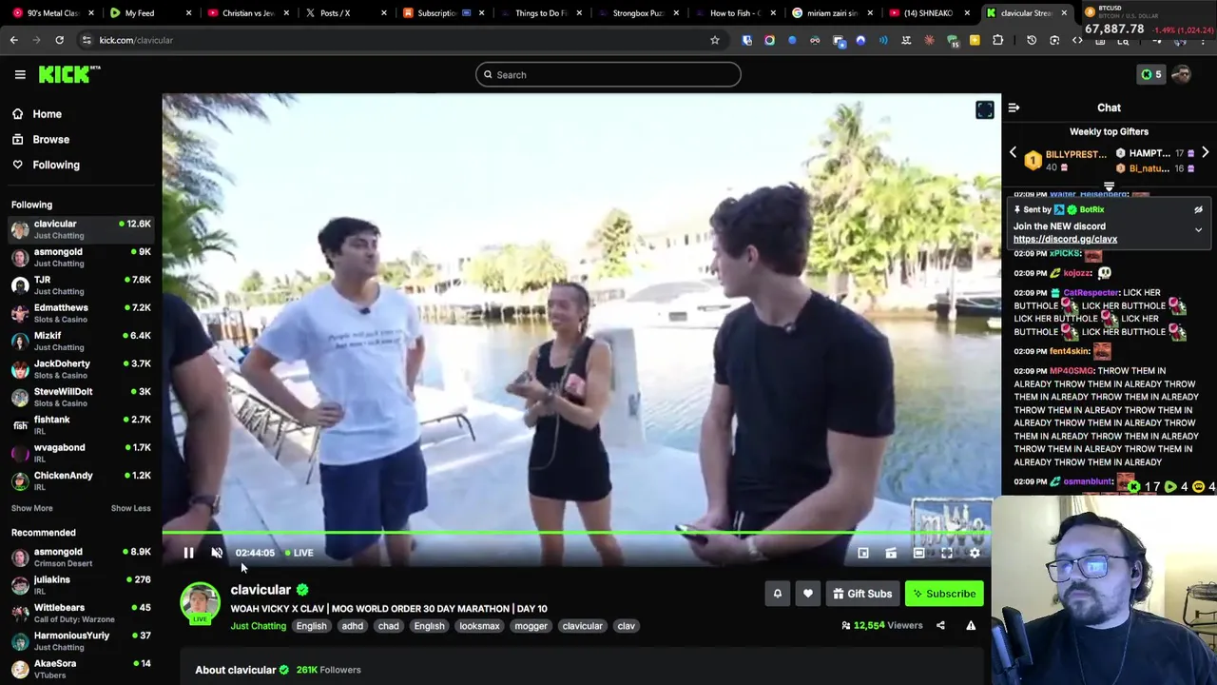Open JackDoherty channel in sidebar

point(81,369)
